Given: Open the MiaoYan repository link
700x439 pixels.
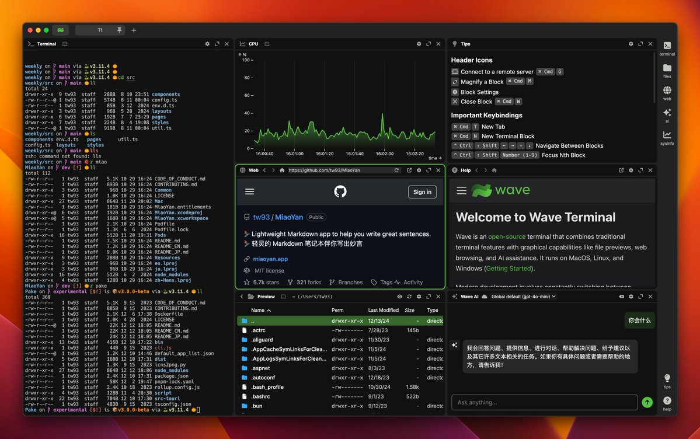Looking at the screenshot, I should coord(289,217).
